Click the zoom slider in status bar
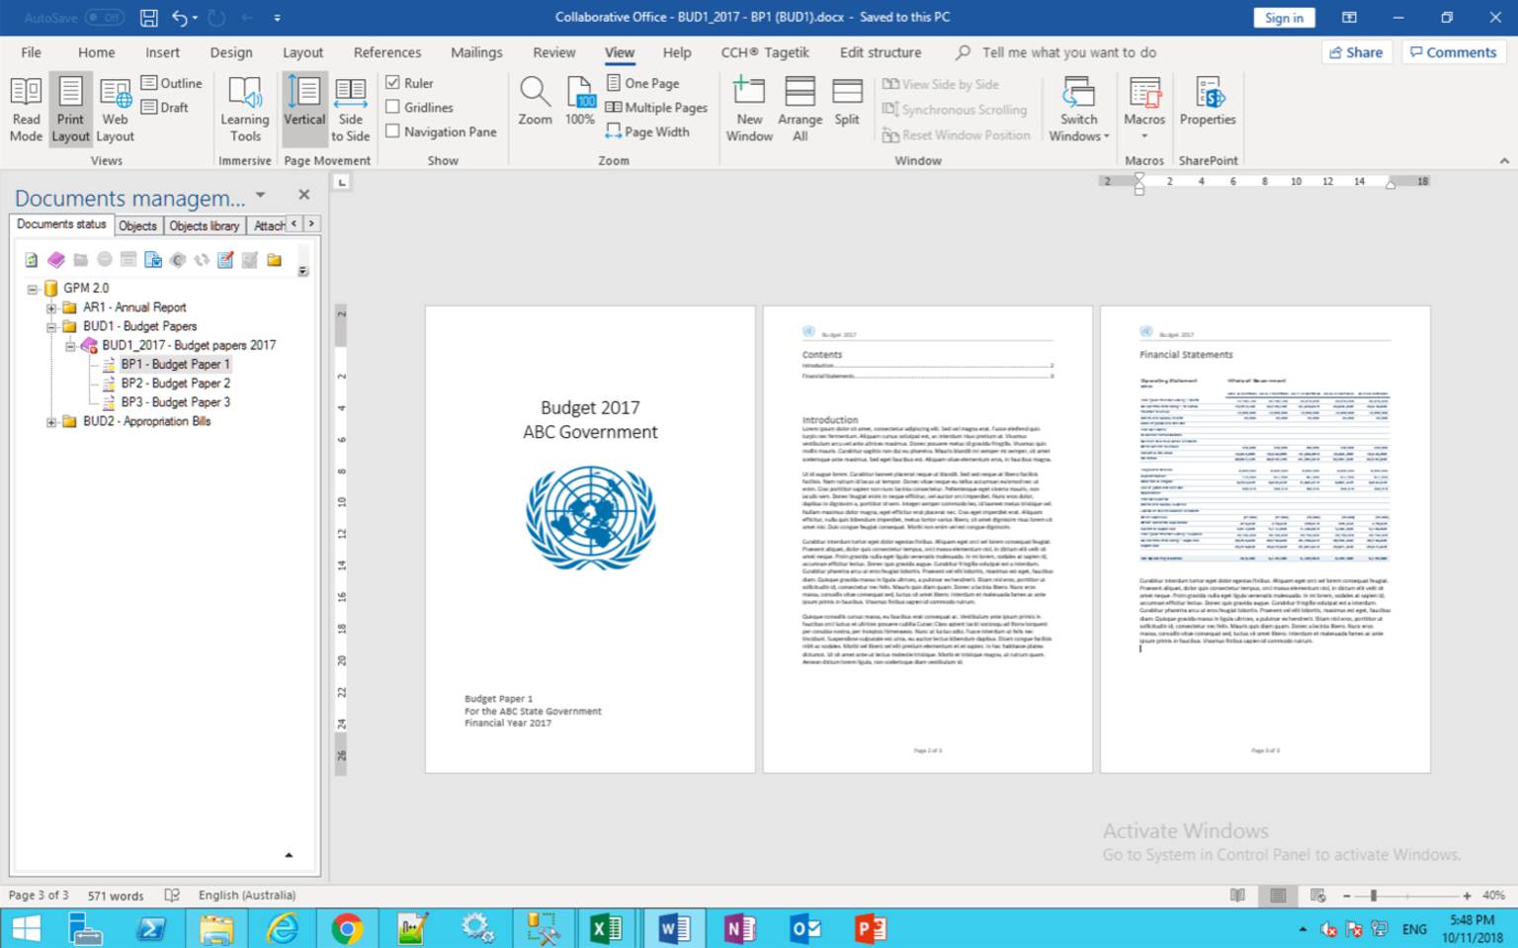The height and width of the screenshot is (948, 1518). click(x=1373, y=896)
